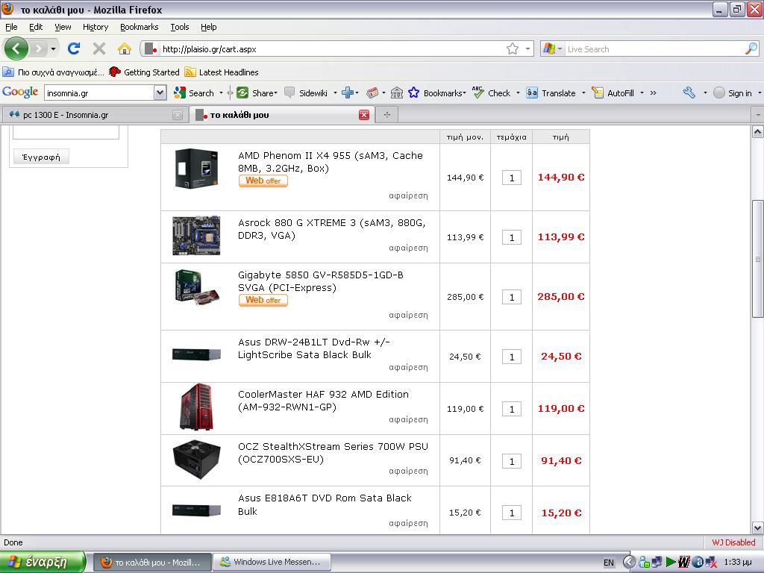Open the Google search box dropdown arrow
Viewport: 764px width, 573px height.
point(160,93)
